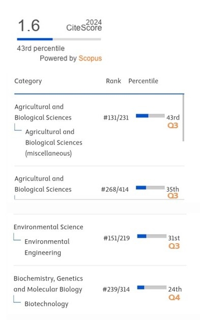Click the tree branch icon beside Agricultural miscellaneous
Image resolution: width=200 pixels, height=320 pixels.
pos(18,127)
